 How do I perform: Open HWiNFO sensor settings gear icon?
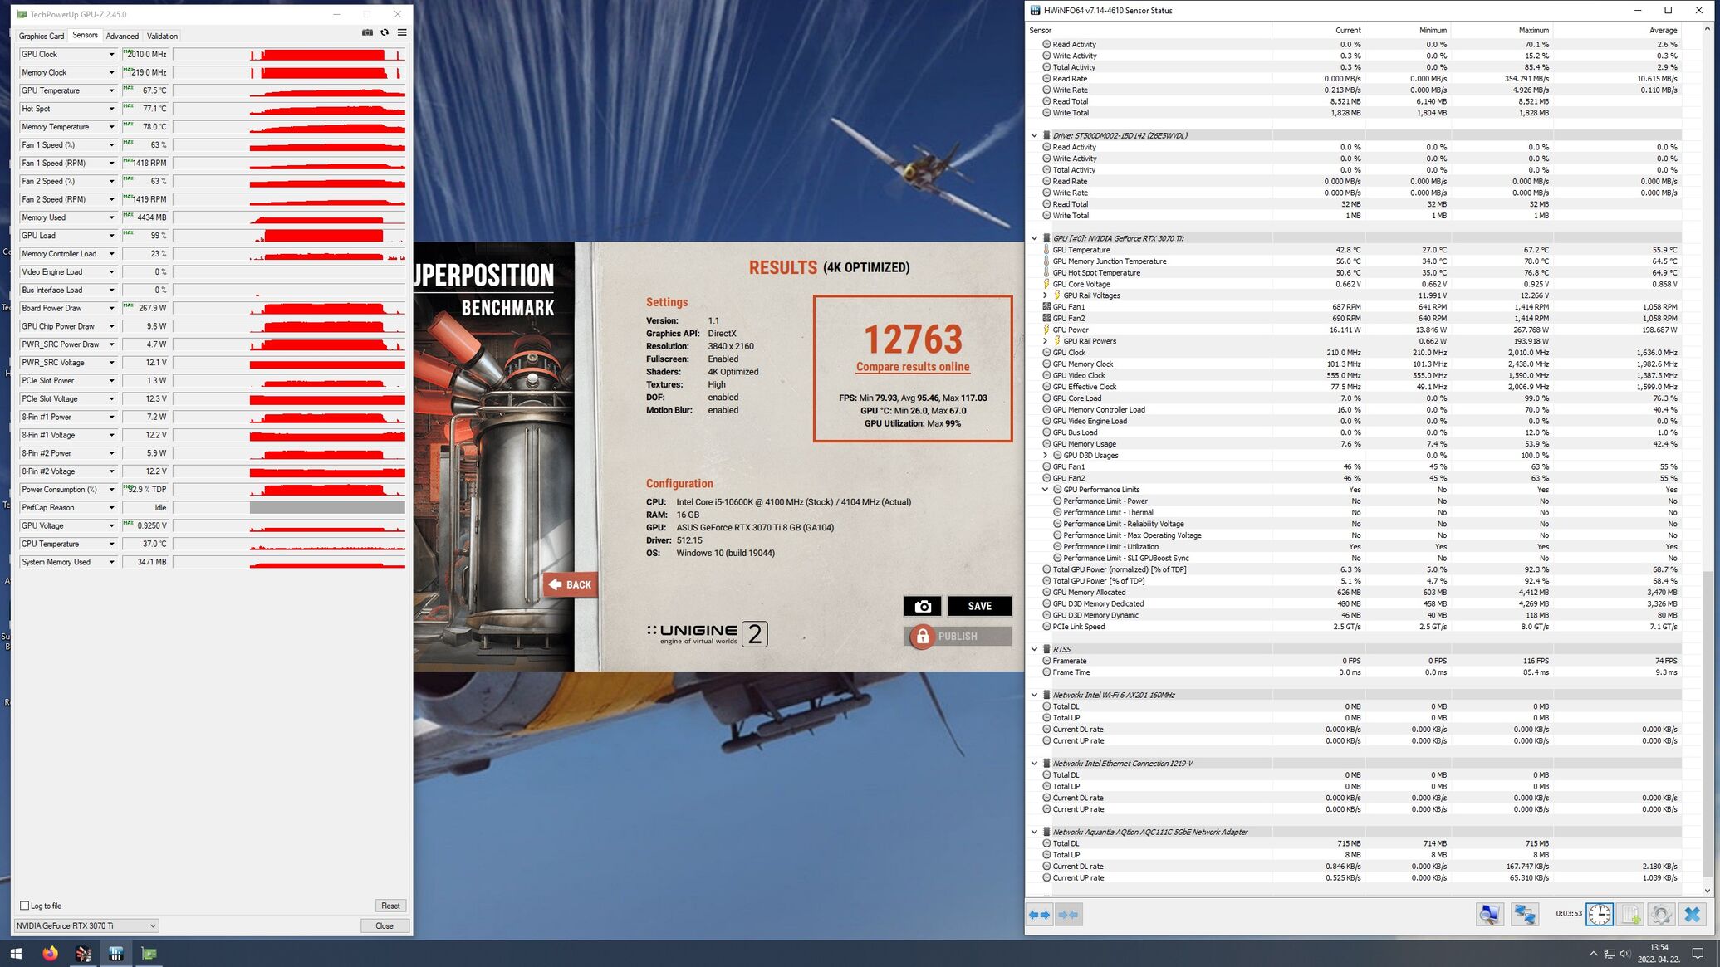pyautogui.click(x=1660, y=915)
